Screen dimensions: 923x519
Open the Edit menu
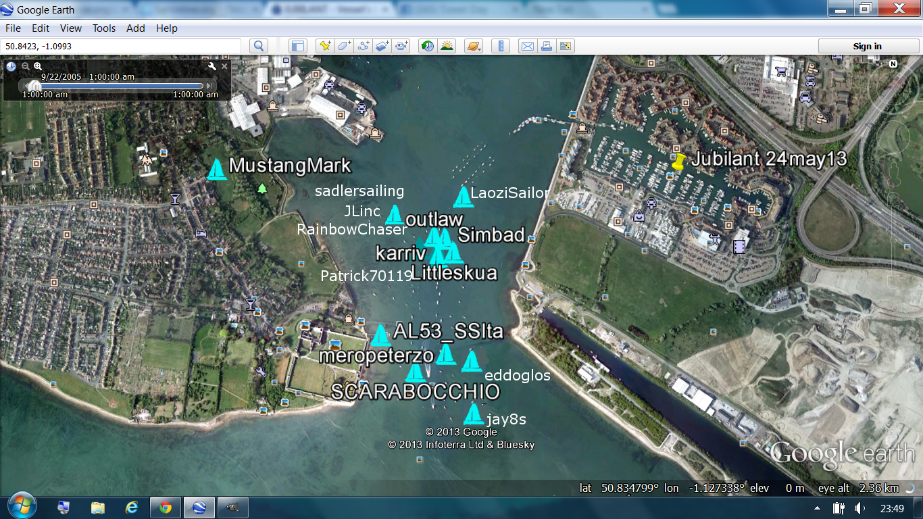41,28
